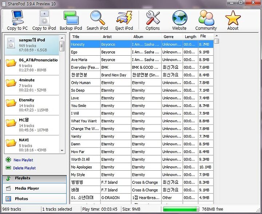Select the You Smile track
Image resolution: width=262 pixels, height=214 pixels.
tap(142, 106)
